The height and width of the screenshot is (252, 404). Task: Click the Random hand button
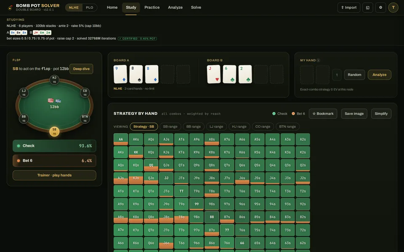coord(354,75)
